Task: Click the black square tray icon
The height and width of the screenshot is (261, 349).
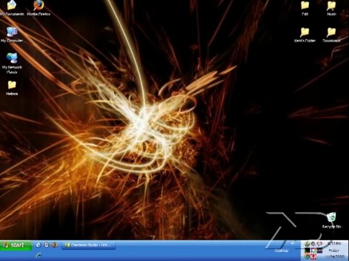Action: point(308,250)
